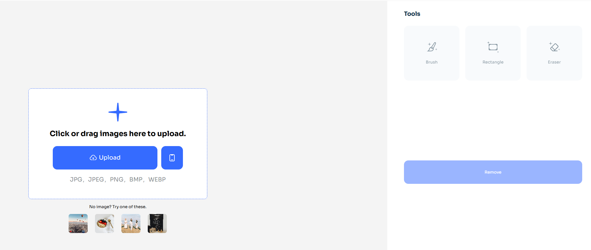Activate the Rectangle tool card
The width and height of the screenshot is (591, 250).
[x=492, y=53]
